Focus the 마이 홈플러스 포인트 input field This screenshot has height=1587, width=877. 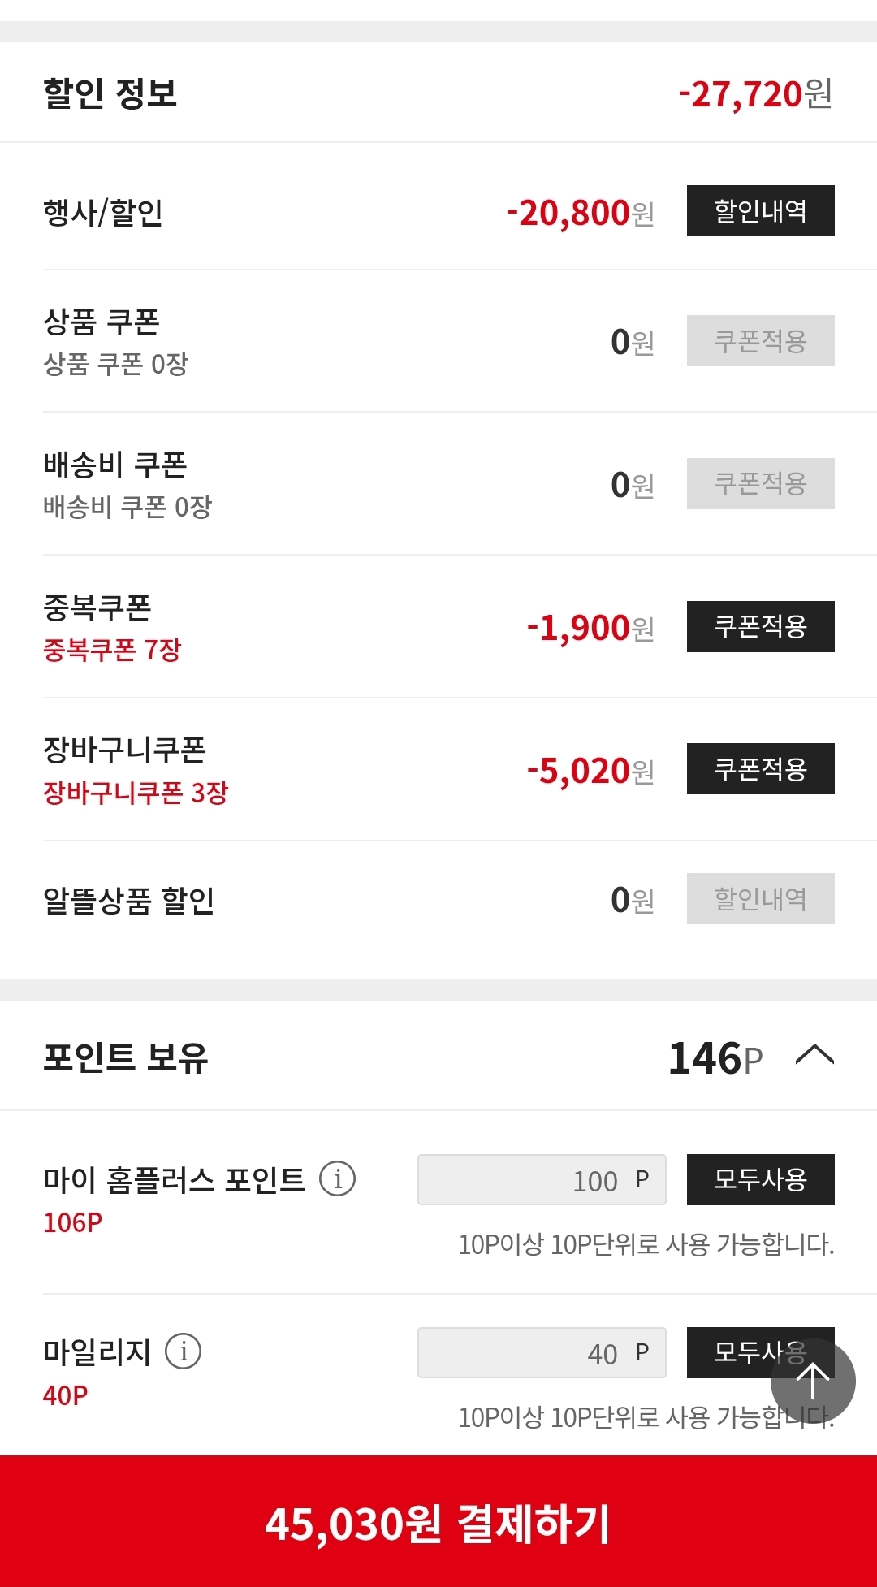(x=541, y=1179)
